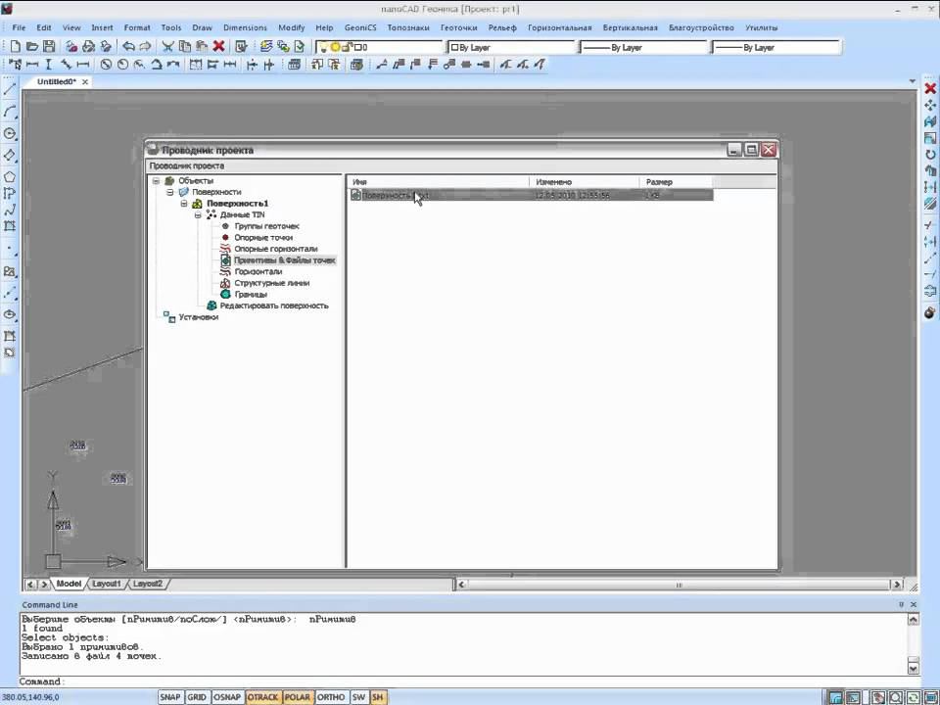This screenshot has height=705, width=940.
Task: Select the Line tool in left toolbar
Action: tap(10, 90)
